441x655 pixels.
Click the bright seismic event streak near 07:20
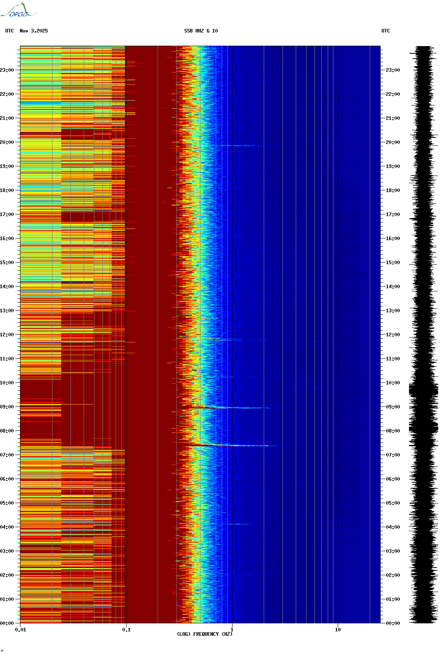pos(232,445)
